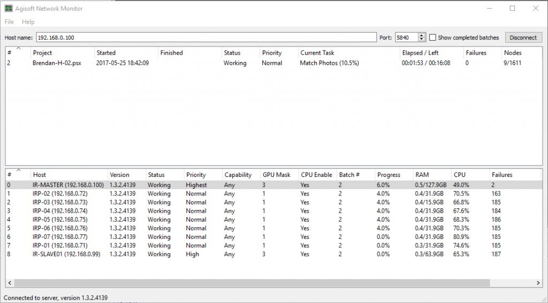Click the Progress column header
This screenshot has width=548, height=303.
click(393, 175)
